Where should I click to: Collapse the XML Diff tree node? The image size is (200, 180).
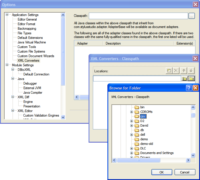pyautogui.click(x=13, y=97)
